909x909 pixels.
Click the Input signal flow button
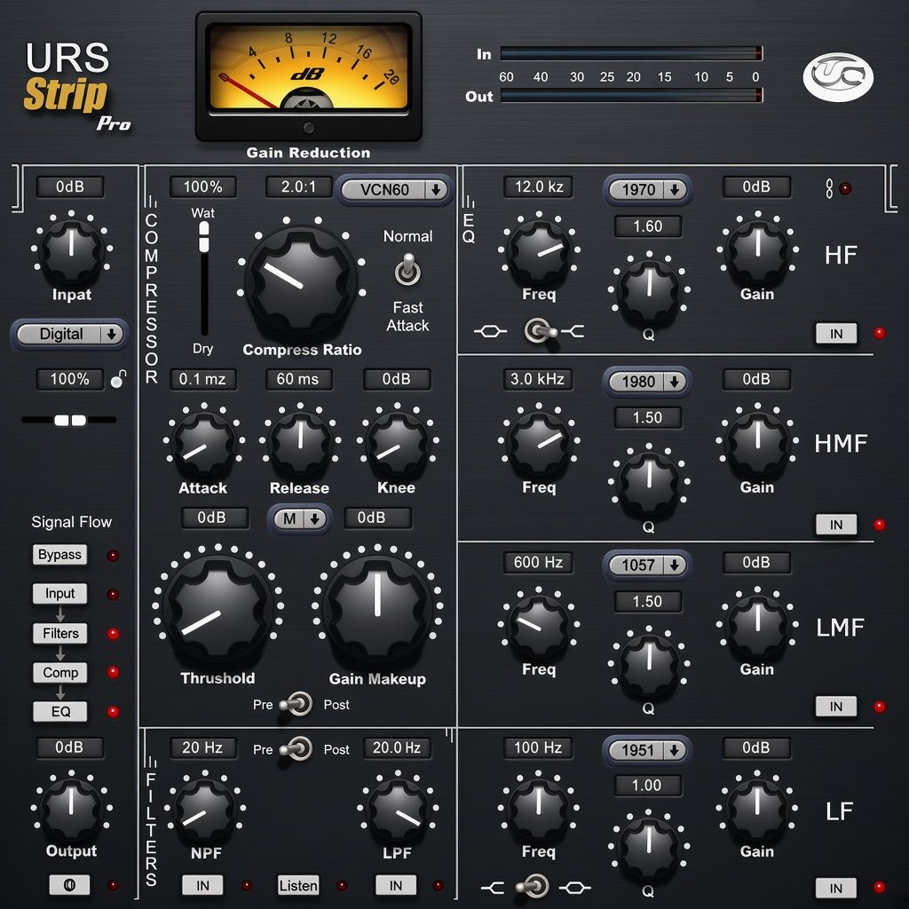tap(59, 594)
